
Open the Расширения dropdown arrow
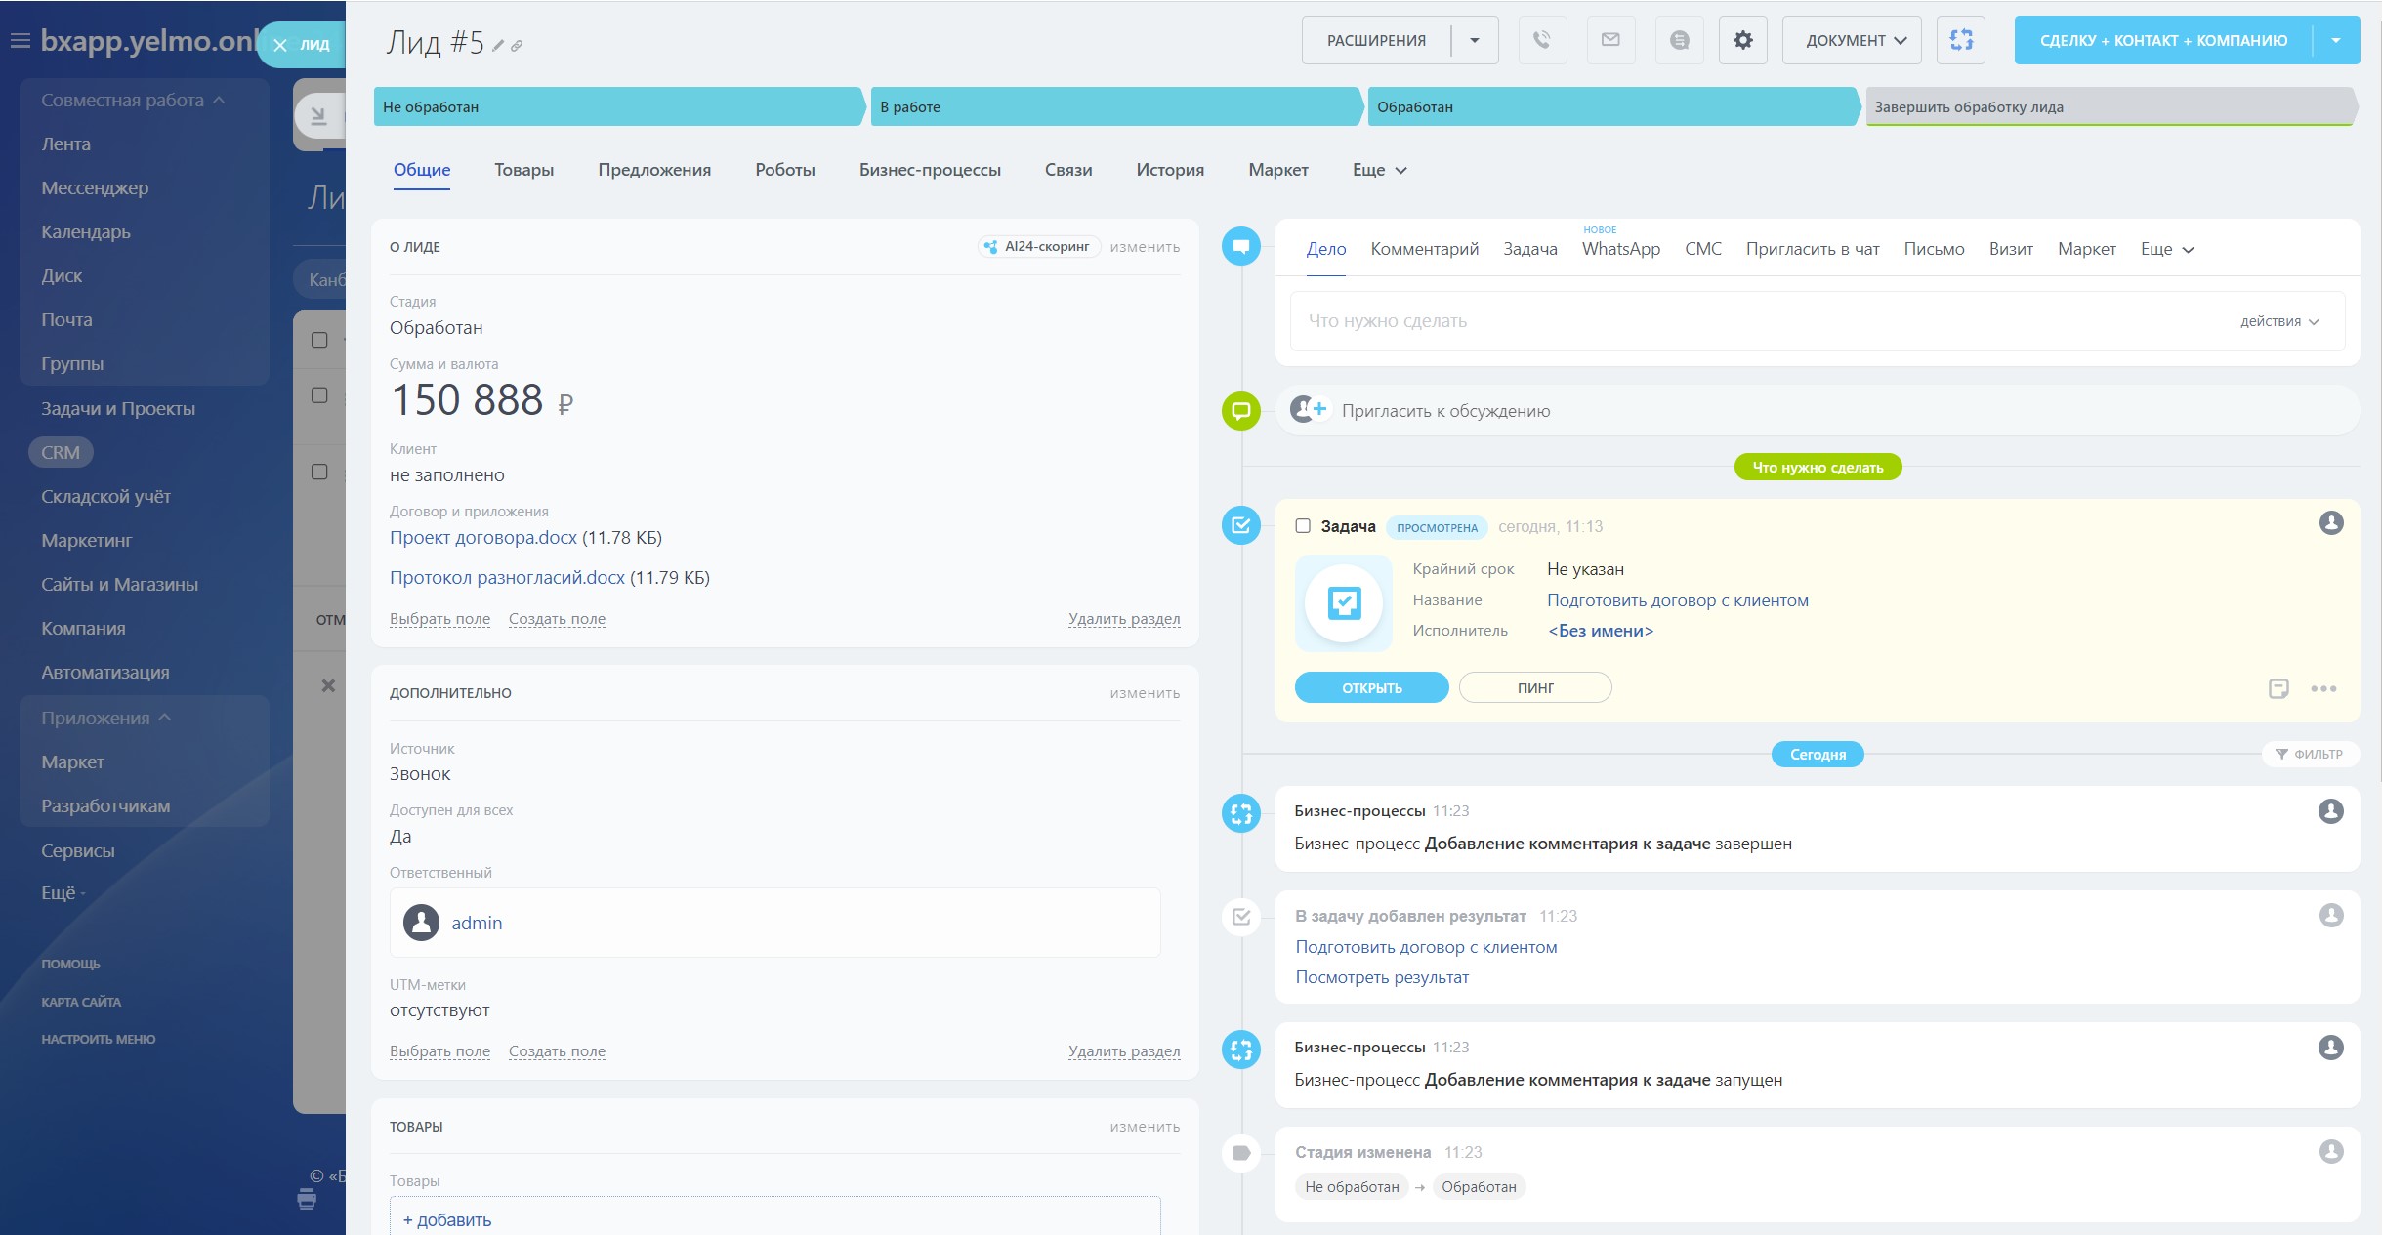1475,40
